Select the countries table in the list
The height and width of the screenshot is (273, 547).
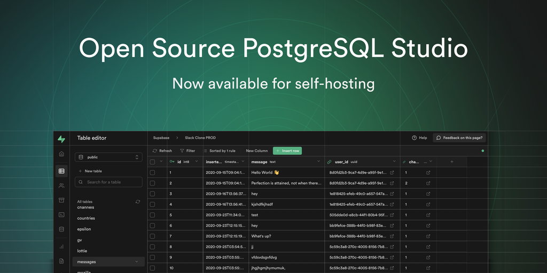click(x=86, y=218)
